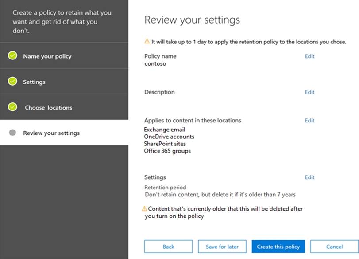Go to the Name your policy step
Viewport: 359px width, 259px height.
coord(47,56)
